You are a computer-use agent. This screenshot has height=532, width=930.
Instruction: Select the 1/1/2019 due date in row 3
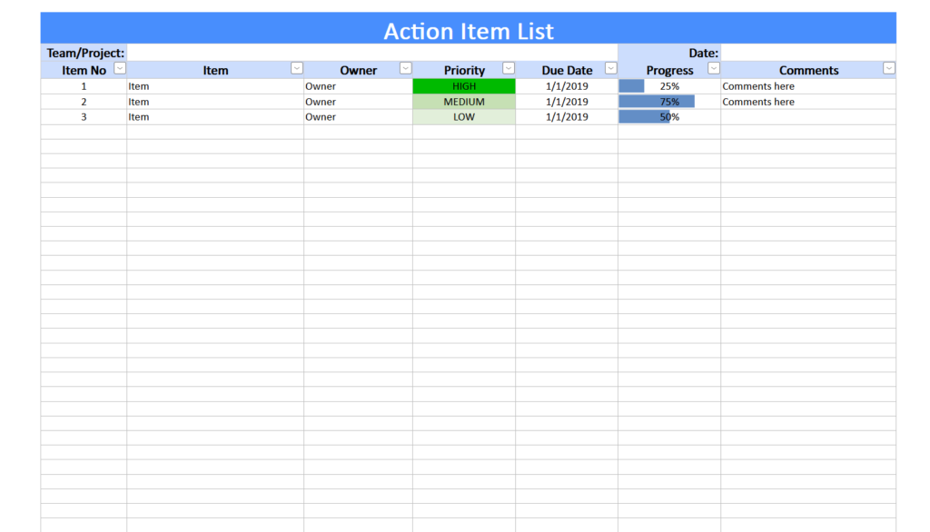(567, 116)
